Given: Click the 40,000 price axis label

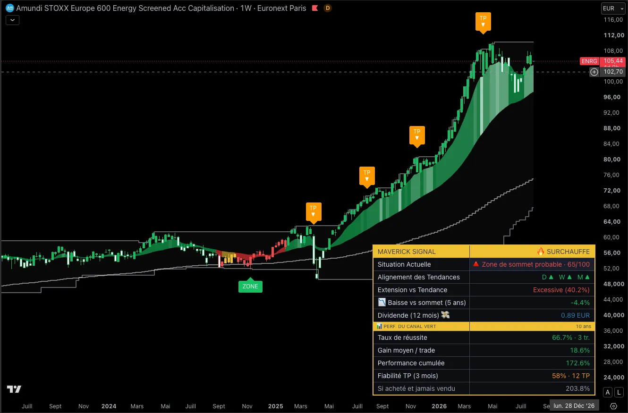Looking at the screenshot, I should tap(613, 315).
